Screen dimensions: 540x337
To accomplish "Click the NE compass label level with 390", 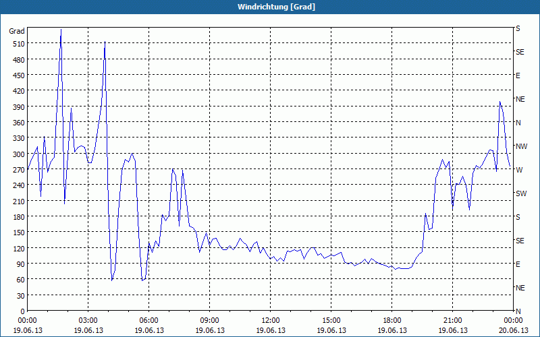I will coord(520,99).
